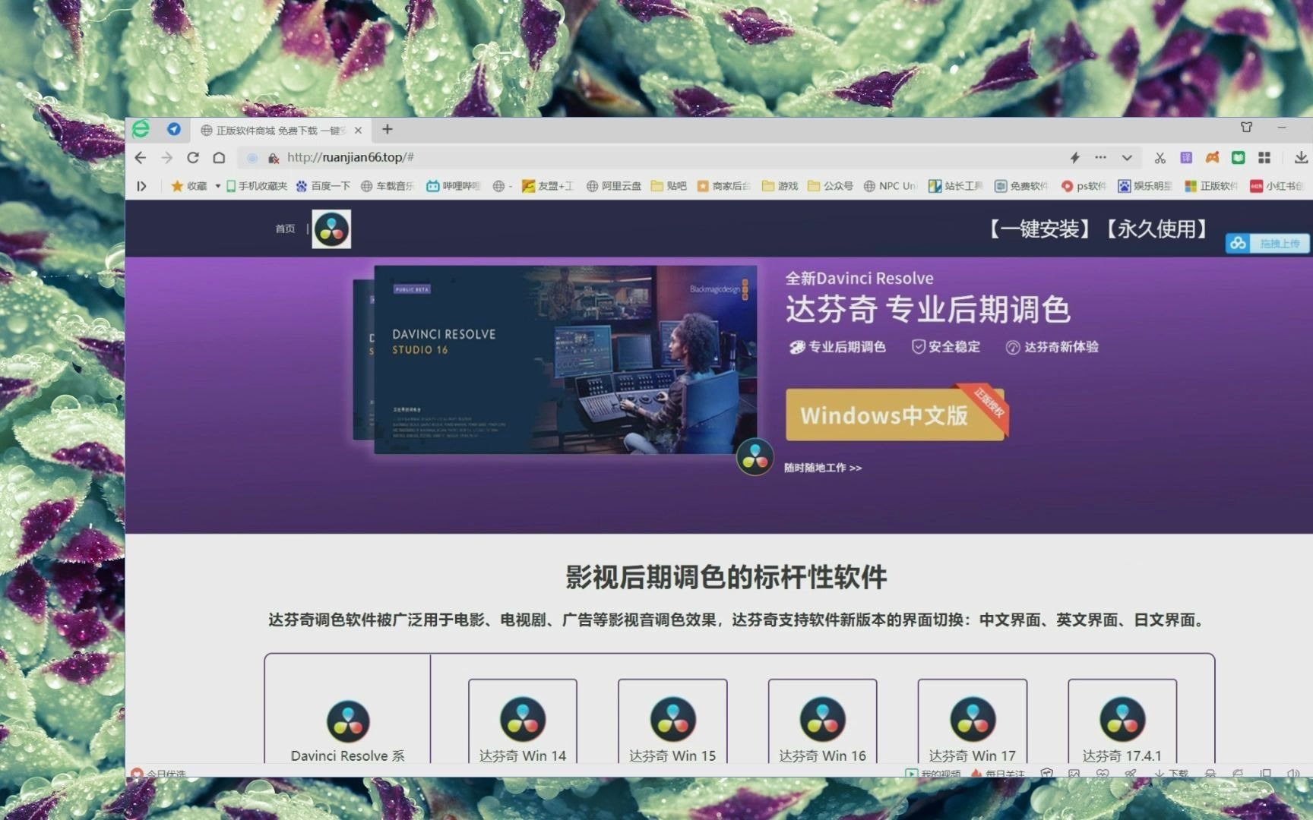Open the 站长工具 bookmark

point(956,186)
